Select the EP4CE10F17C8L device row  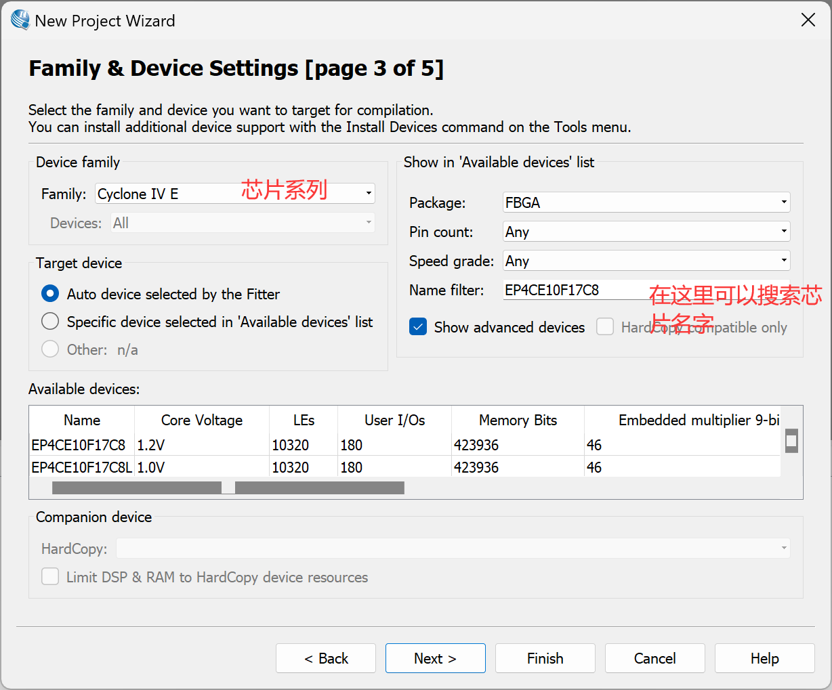pyautogui.click(x=81, y=467)
